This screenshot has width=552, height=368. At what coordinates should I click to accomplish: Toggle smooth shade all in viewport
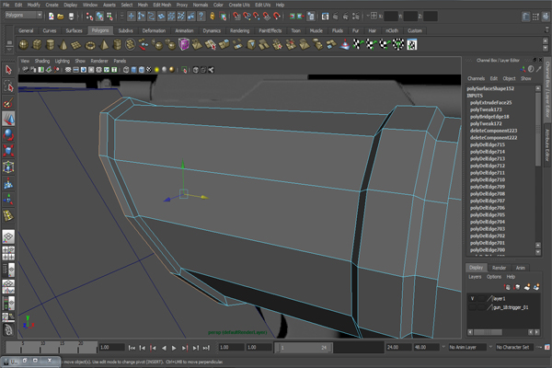(x=133, y=70)
